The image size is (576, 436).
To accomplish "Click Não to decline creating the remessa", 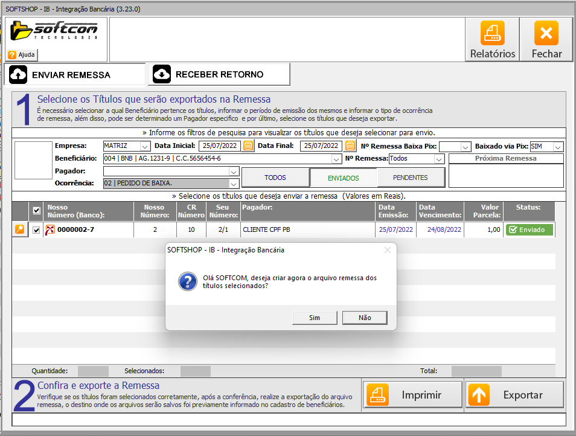I will pyautogui.click(x=364, y=318).
